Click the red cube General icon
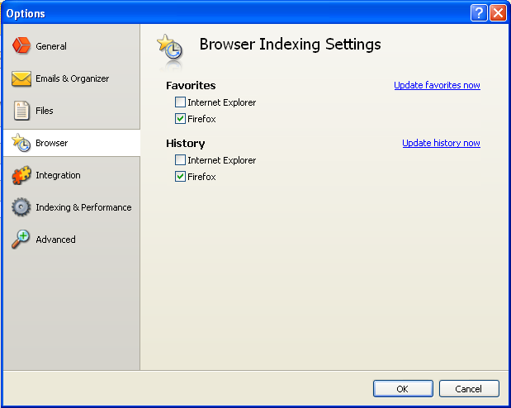Image resolution: width=511 pixels, height=408 pixels. (x=21, y=45)
